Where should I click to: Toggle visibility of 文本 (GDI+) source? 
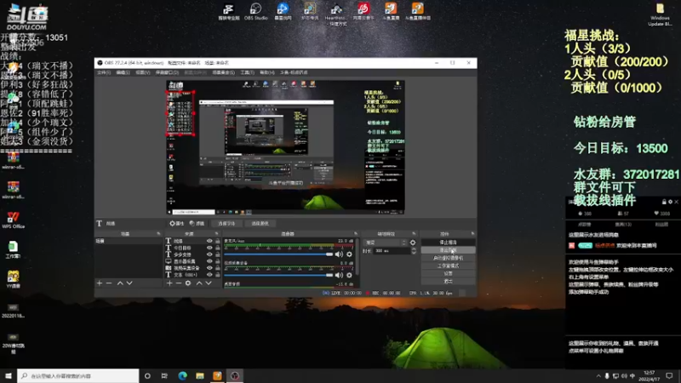(x=209, y=275)
